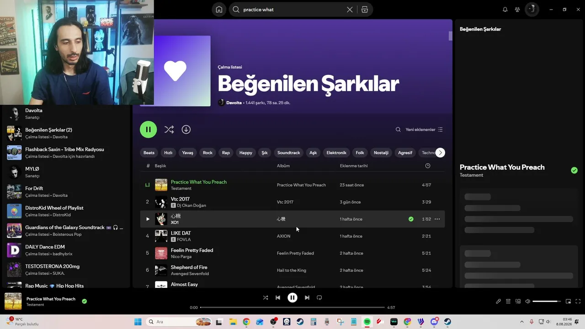Viewport: 585px width, 329px height.
Task: Open the FOVLA artist link
Action: click(184, 240)
